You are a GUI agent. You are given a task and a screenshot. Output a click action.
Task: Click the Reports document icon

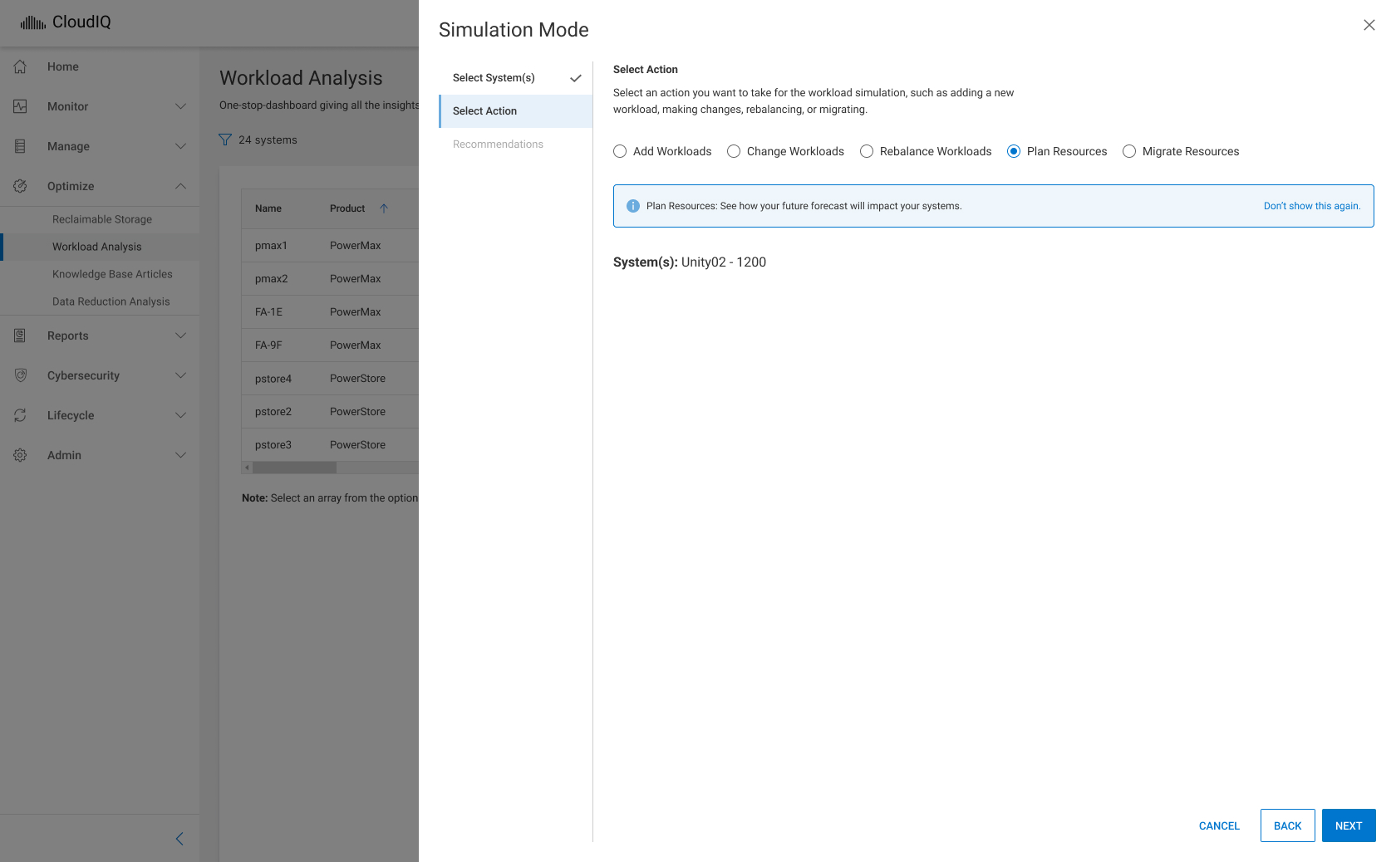coord(20,335)
